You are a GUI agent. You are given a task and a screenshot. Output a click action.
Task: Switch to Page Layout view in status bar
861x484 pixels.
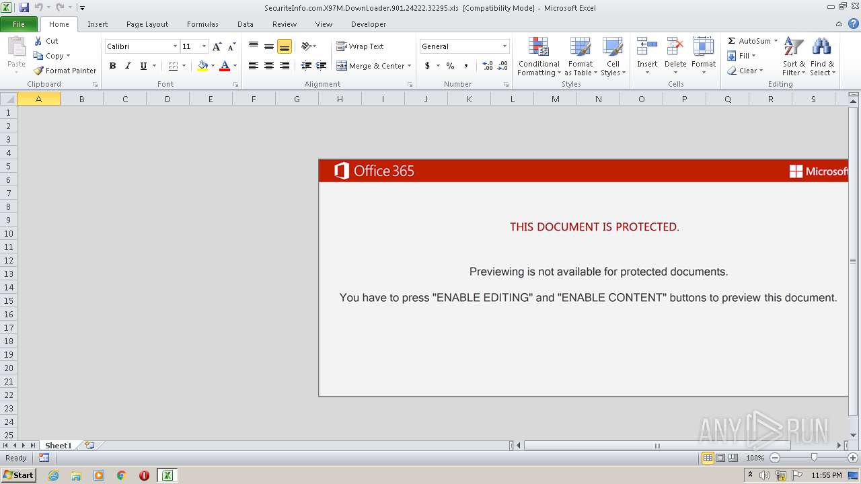pyautogui.click(x=720, y=458)
